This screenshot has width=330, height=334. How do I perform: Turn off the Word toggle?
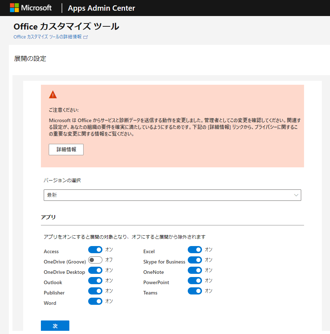(95, 301)
